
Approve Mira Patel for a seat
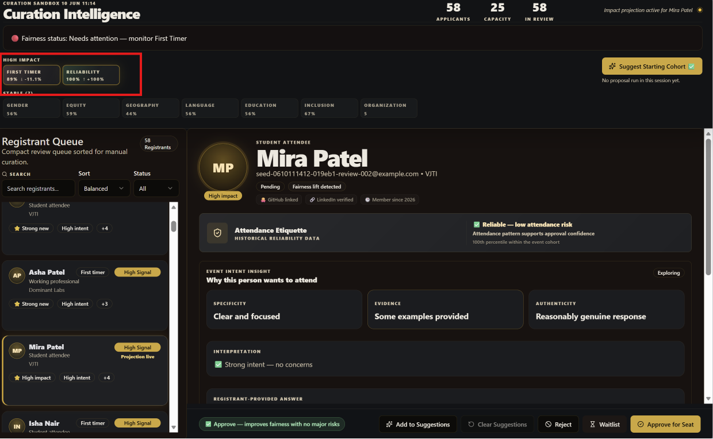(665, 425)
